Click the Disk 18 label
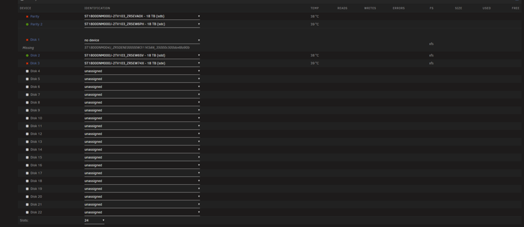Screen dimensions: 524x227 click(x=36, y=180)
